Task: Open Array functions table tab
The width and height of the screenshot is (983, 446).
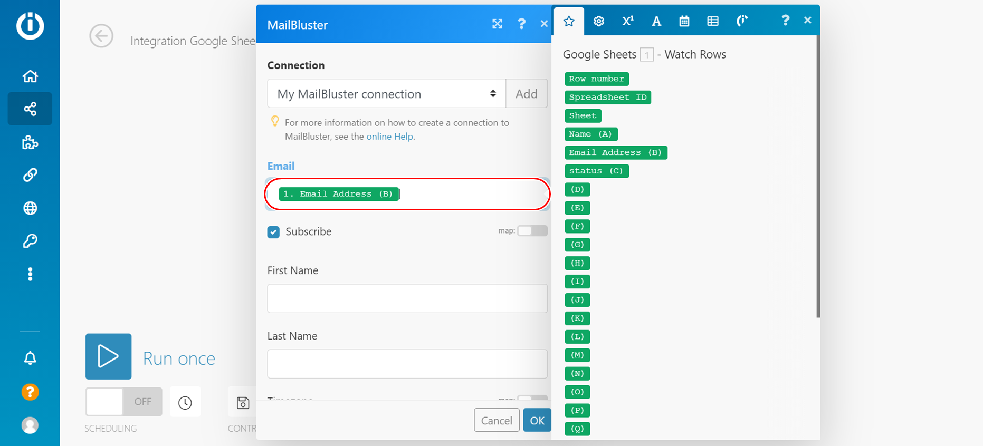Action: [x=713, y=21]
